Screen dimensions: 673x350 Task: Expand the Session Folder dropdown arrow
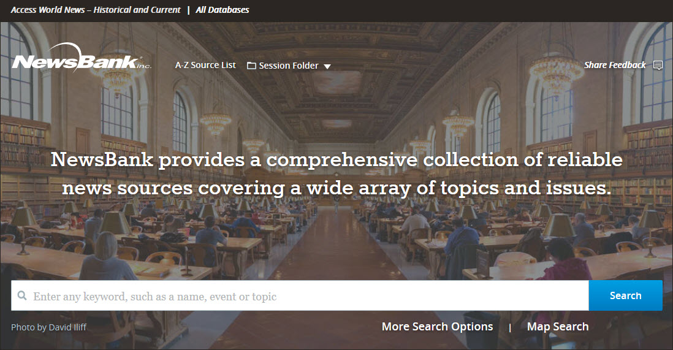[x=327, y=67]
